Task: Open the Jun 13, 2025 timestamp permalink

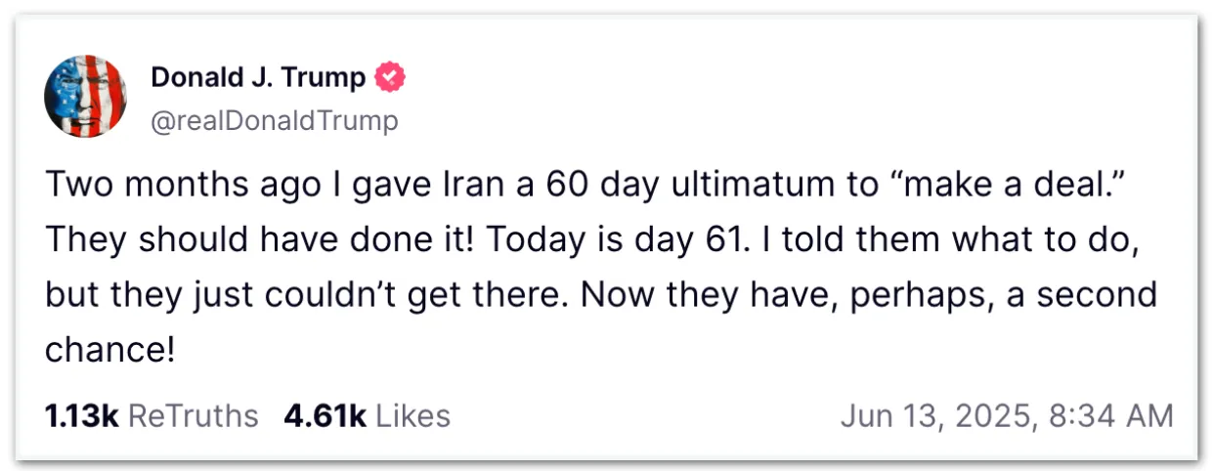Action: pos(1007,416)
